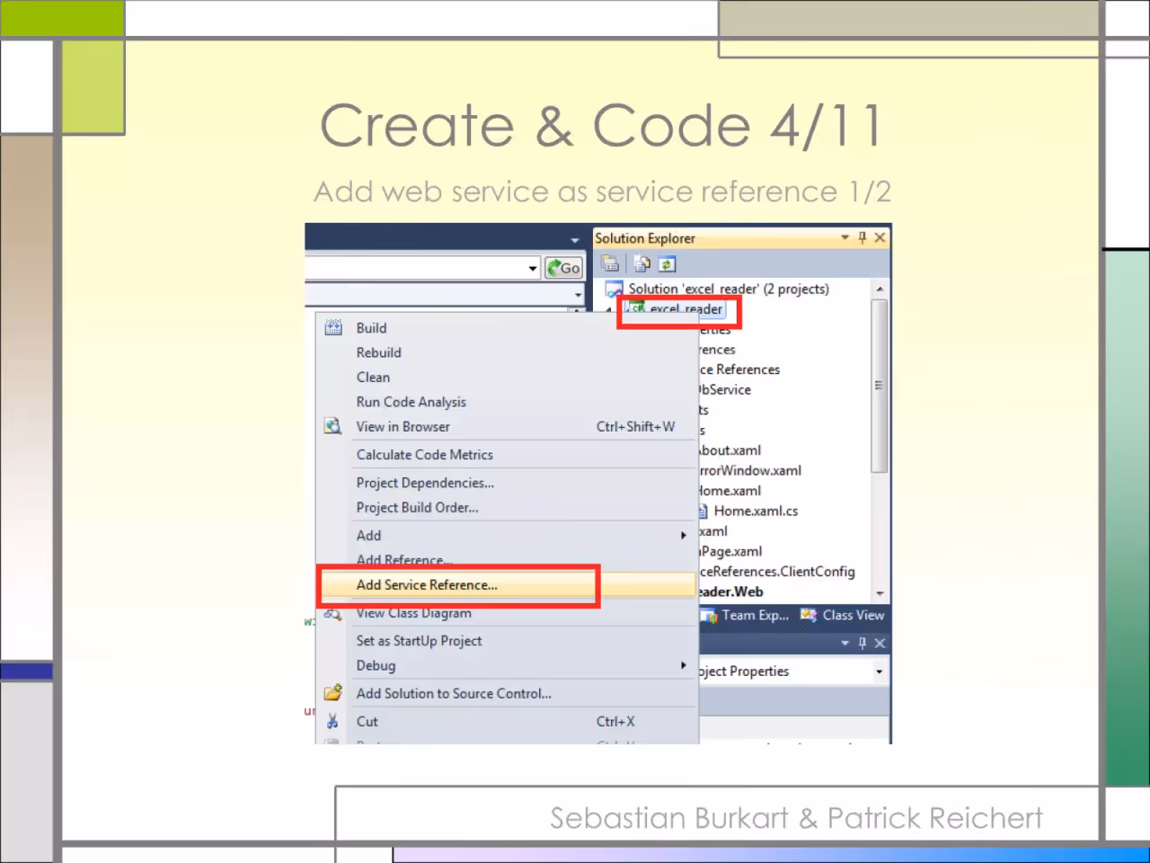Viewport: 1150px width, 863px height.
Task: Click Solution Explorer Properties toolbar icon
Action: 611,263
